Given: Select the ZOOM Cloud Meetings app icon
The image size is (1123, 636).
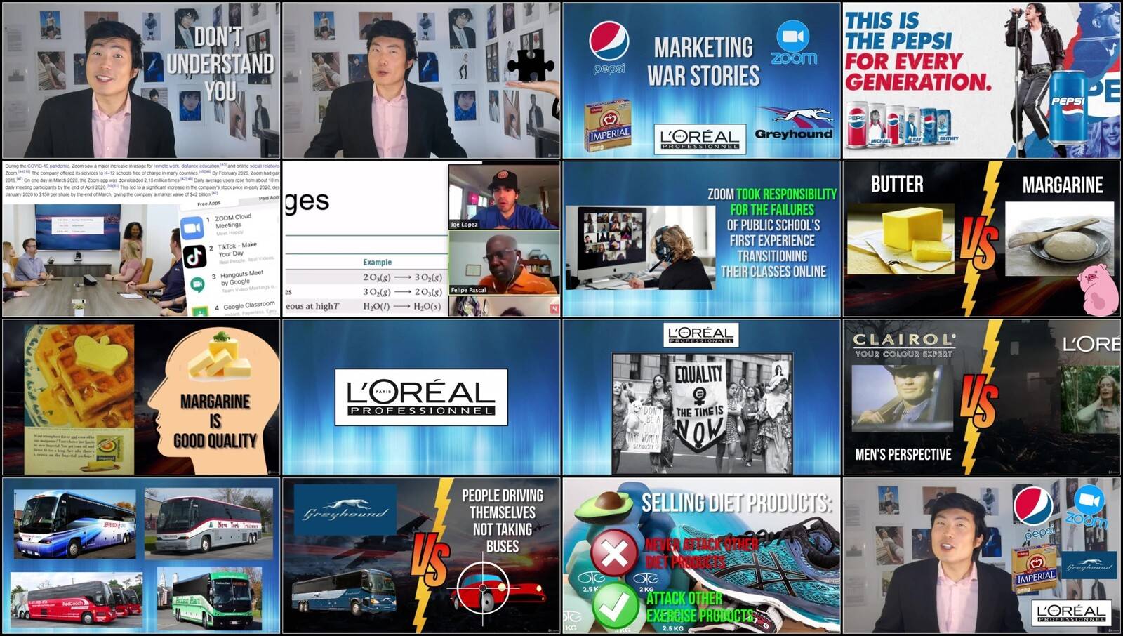Looking at the screenshot, I should point(192,229).
